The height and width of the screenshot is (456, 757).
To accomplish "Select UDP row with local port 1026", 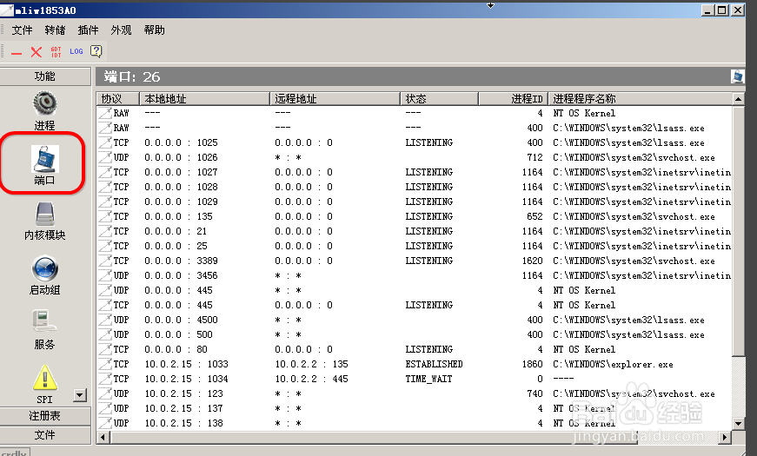I will 415,157.
